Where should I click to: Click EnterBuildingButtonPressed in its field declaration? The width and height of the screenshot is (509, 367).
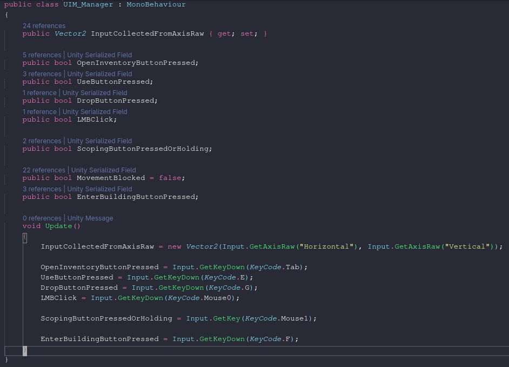136,197
